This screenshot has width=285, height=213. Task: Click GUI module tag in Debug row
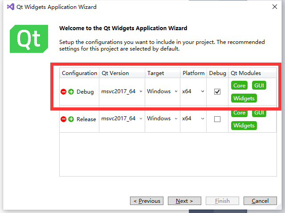click(x=259, y=85)
